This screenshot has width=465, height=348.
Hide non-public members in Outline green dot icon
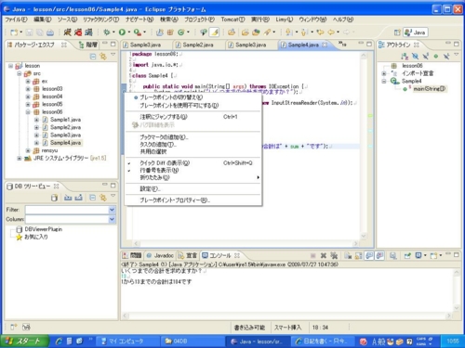click(436, 56)
